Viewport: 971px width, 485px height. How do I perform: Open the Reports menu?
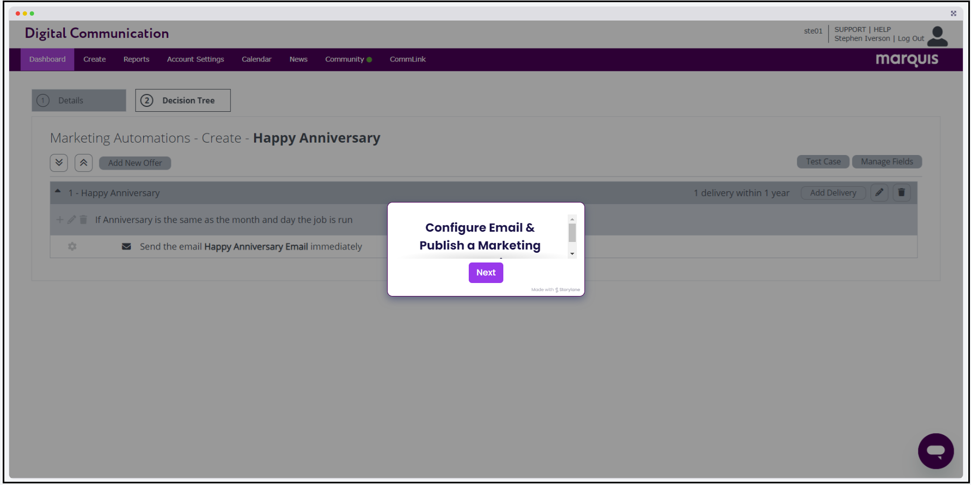pyautogui.click(x=136, y=59)
